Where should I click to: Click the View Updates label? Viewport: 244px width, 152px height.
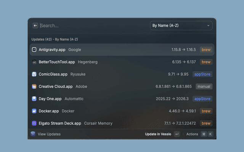pyautogui.click(x=49, y=134)
